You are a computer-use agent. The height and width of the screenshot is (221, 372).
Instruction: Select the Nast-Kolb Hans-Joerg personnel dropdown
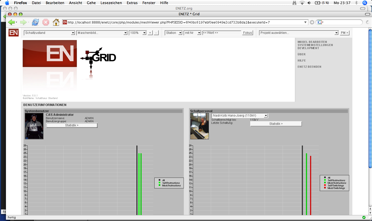(x=240, y=116)
